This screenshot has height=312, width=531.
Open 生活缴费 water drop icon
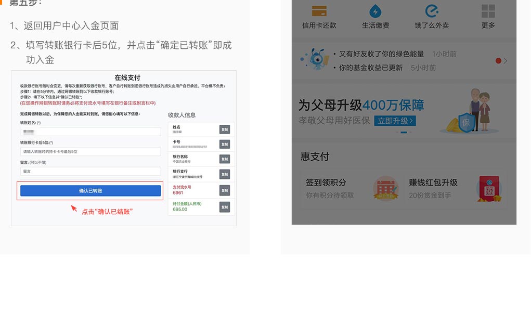click(375, 11)
